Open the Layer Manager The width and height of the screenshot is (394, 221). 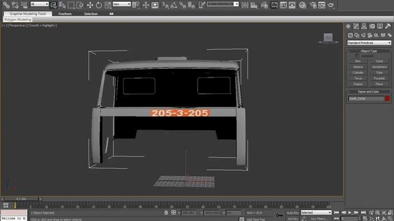pos(264,5)
